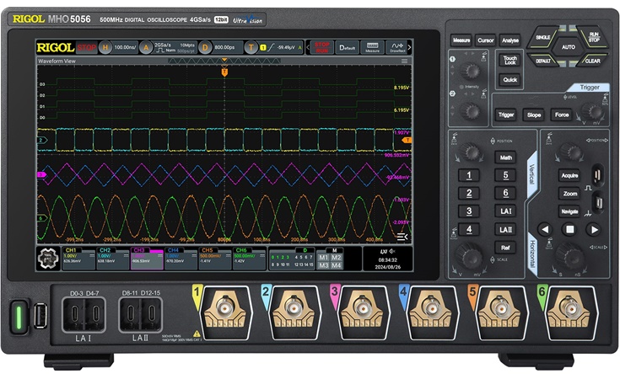
Task: Tap the H horizontal timebase icon
Action: [x=105, y=47]
